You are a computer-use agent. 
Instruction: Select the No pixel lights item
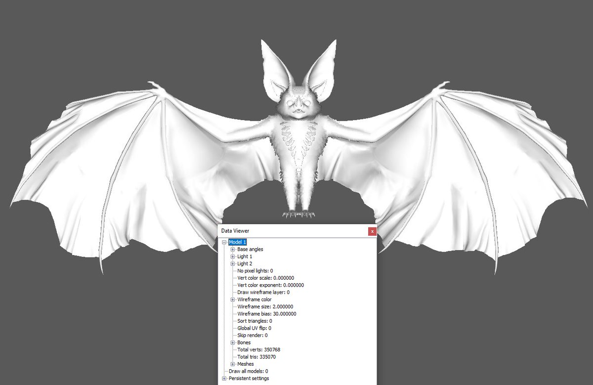(255, 271)
